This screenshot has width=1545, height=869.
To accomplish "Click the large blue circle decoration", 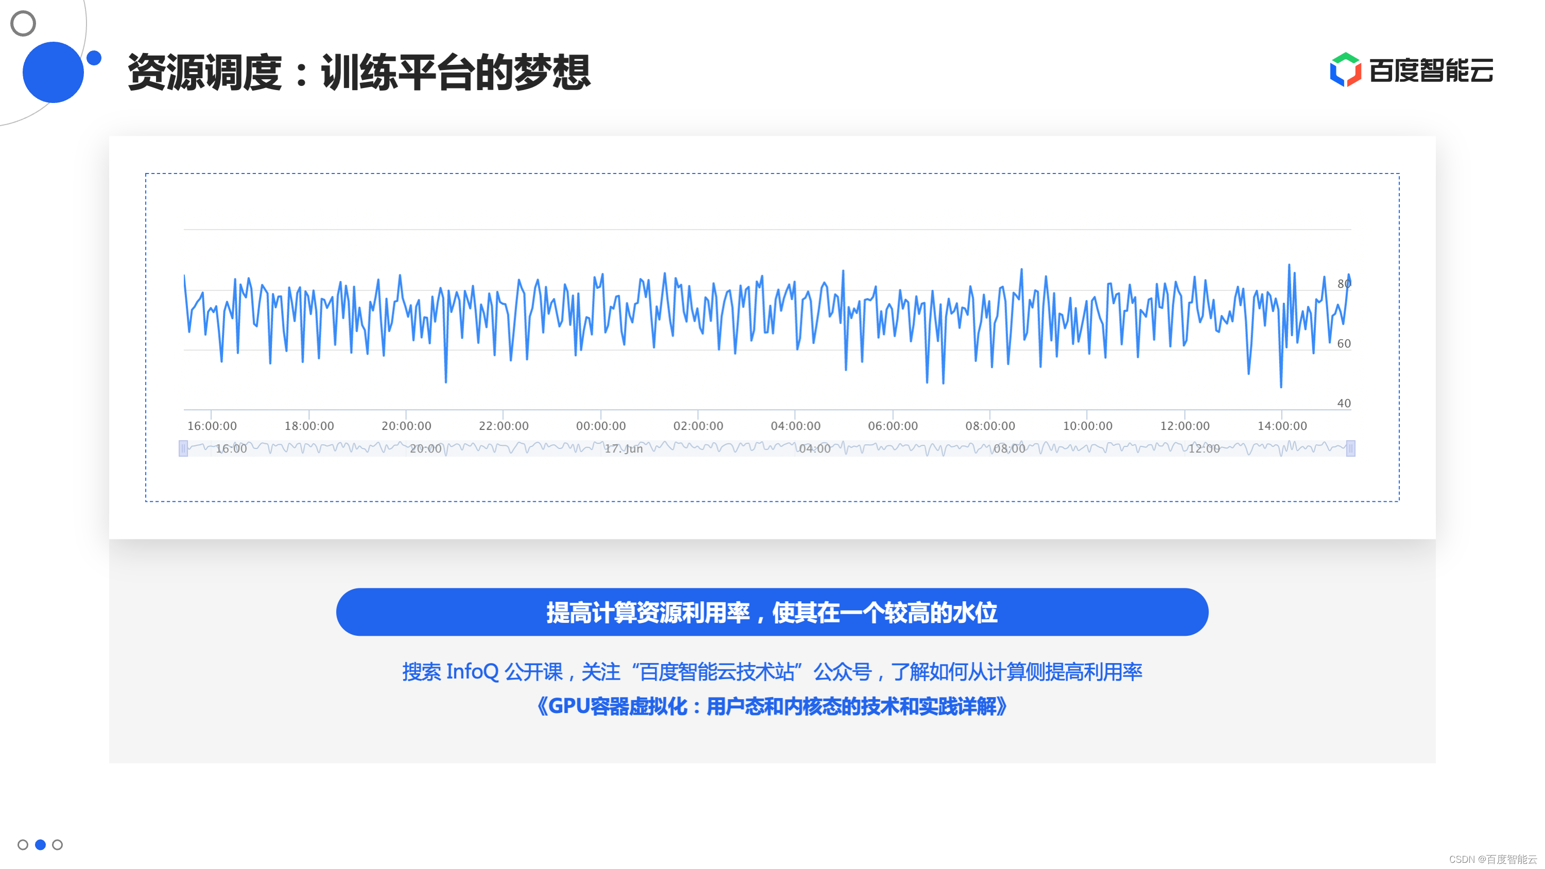I will pyautogui.click(x=53, y=72).
